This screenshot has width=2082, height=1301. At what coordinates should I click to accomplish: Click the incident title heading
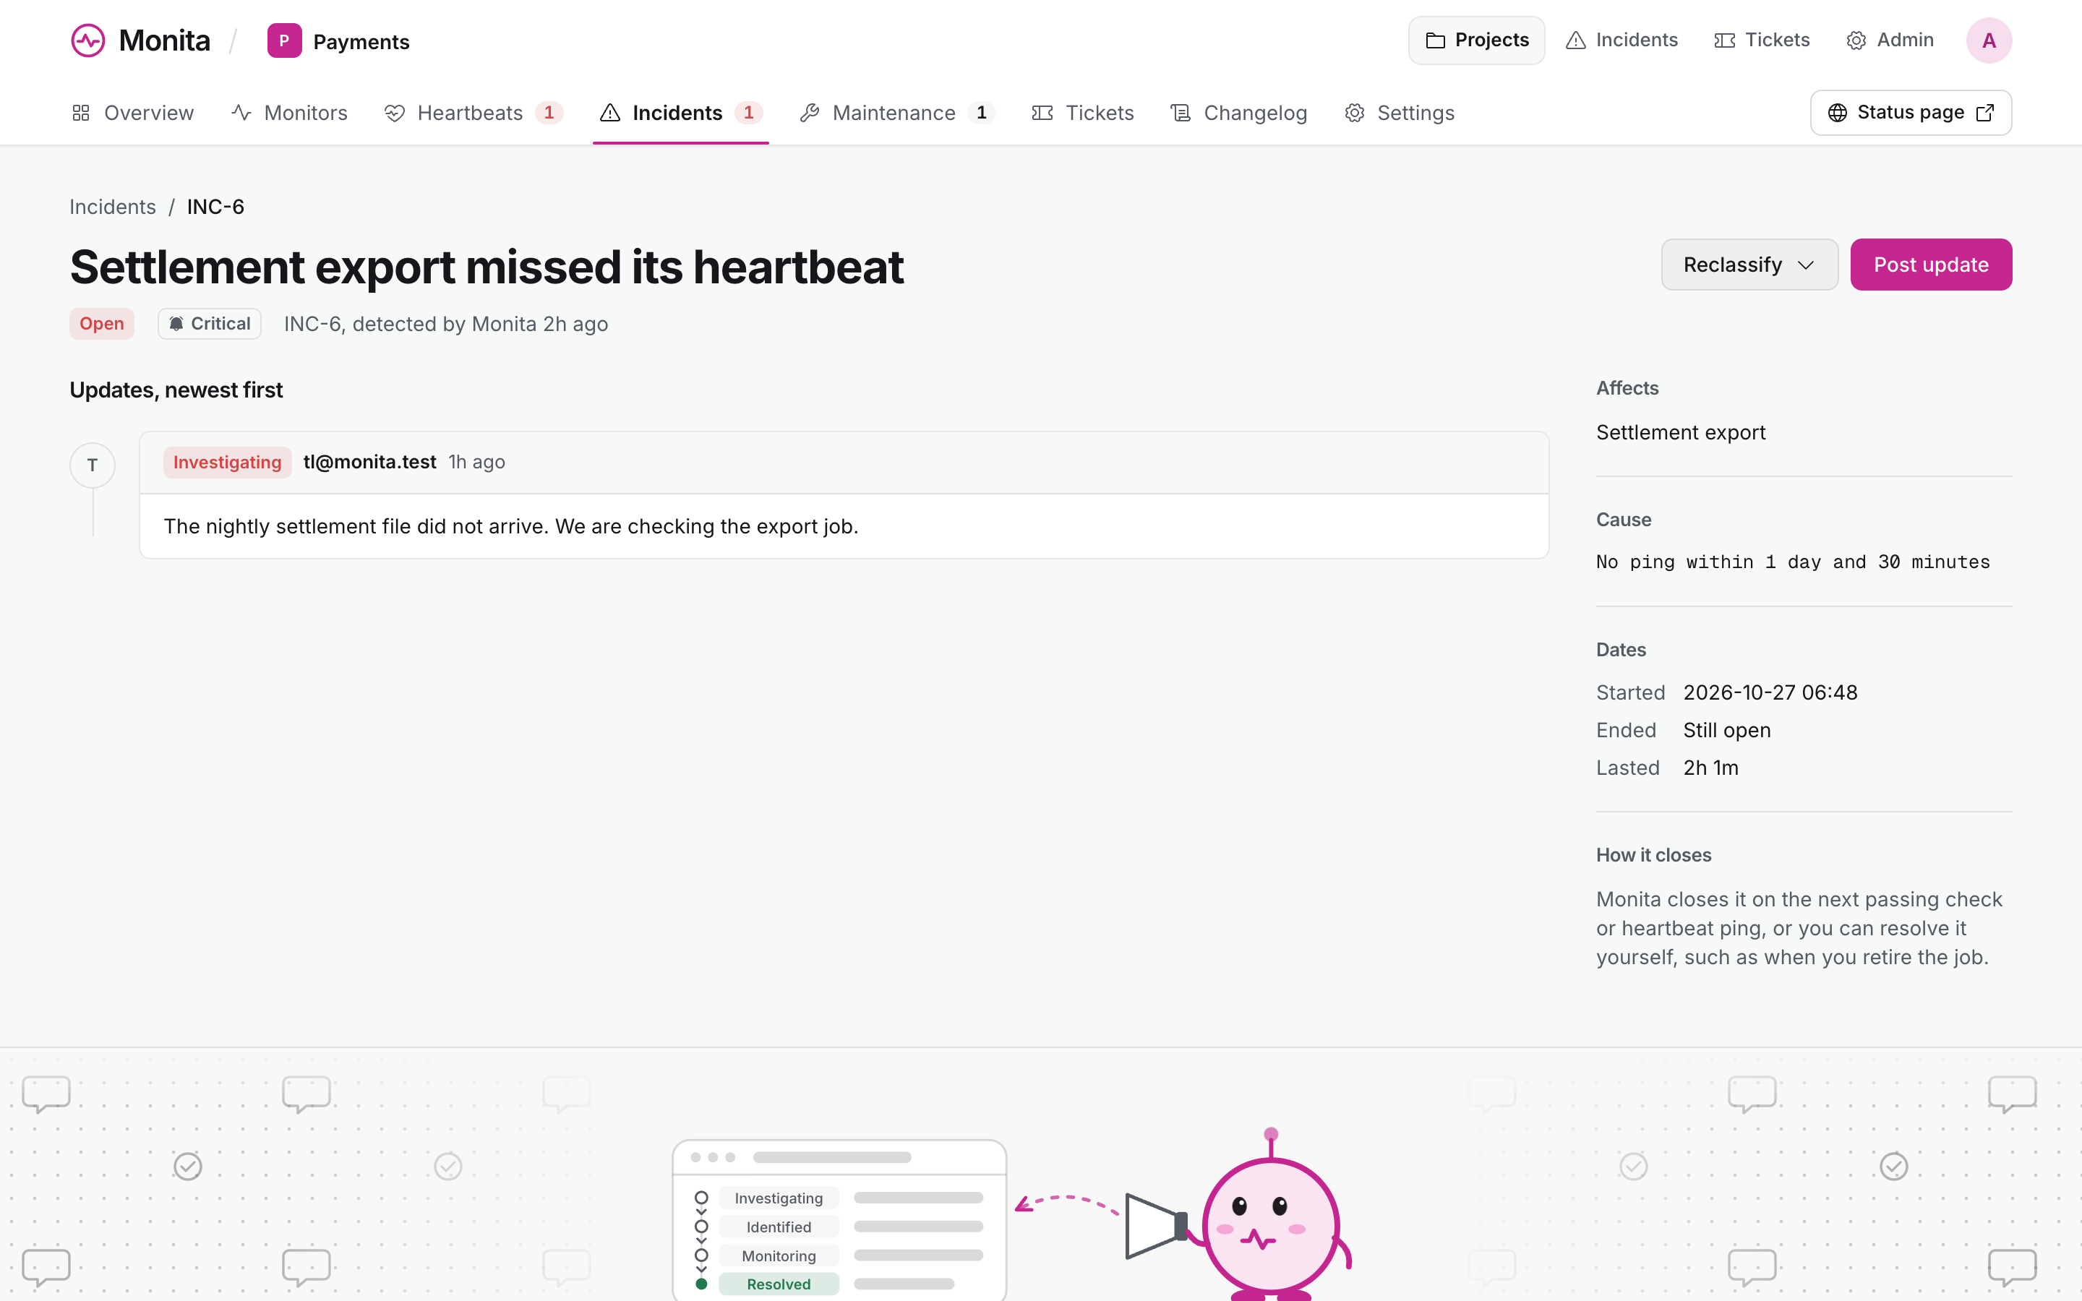click(x=486, y=267)
